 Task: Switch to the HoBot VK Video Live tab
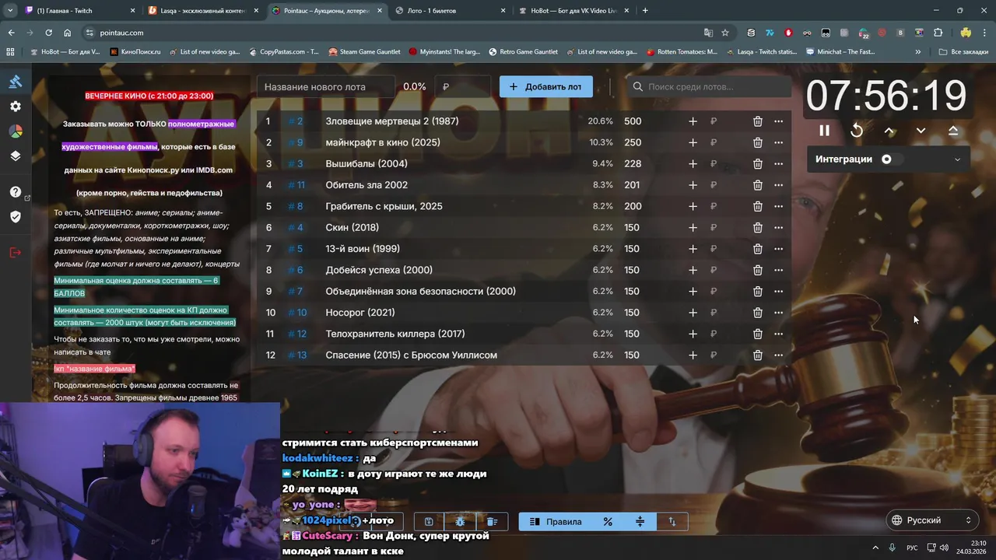coord(572,11)
